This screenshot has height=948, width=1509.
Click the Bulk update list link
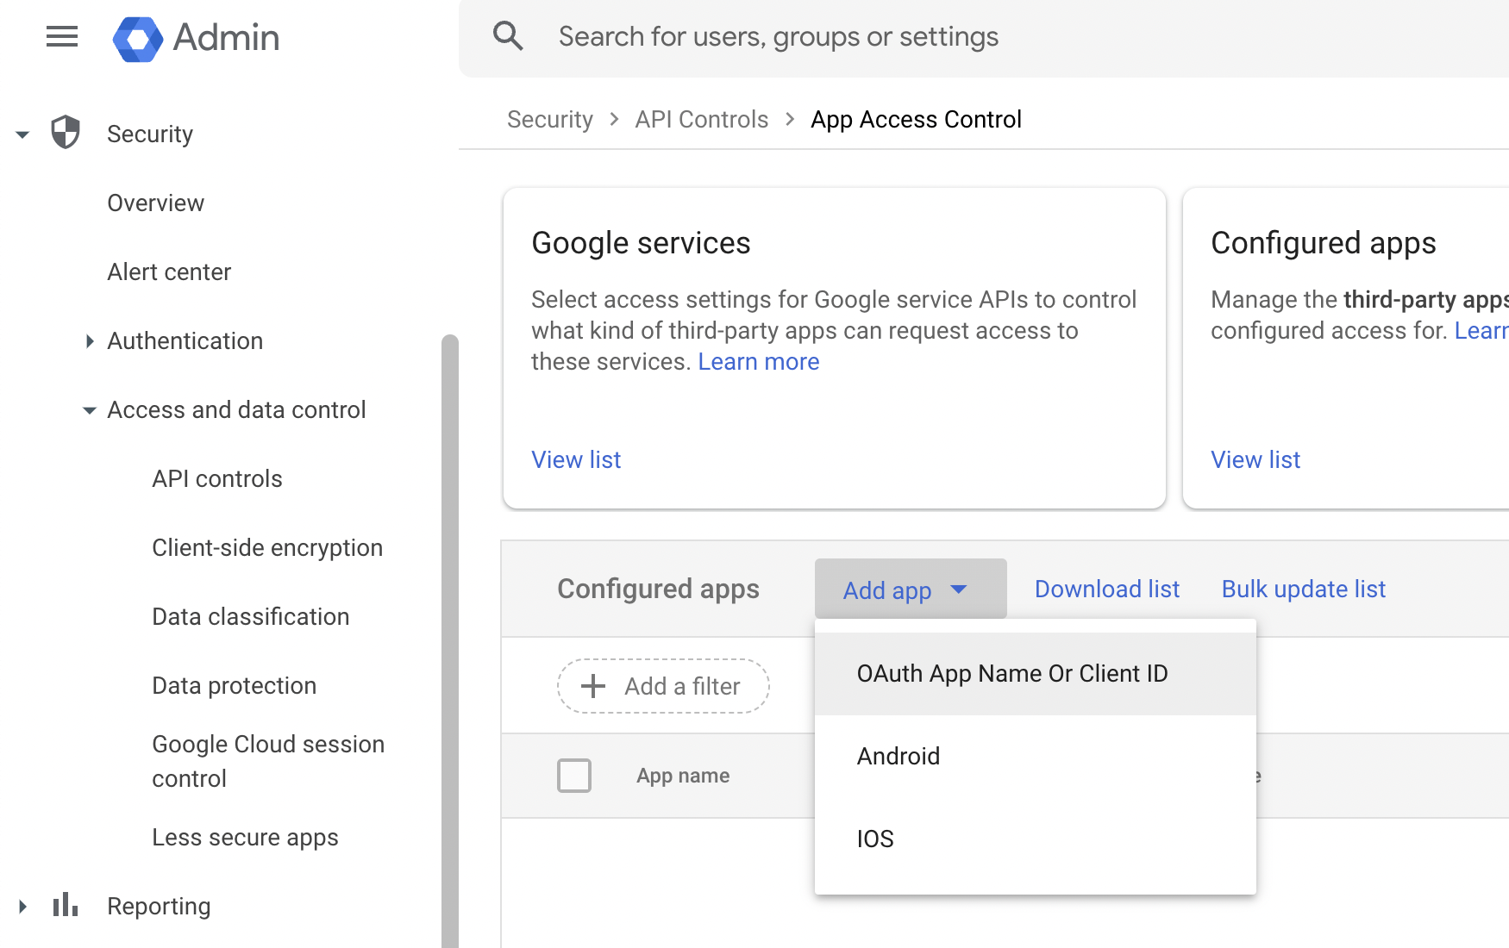tap(1304, 589)
